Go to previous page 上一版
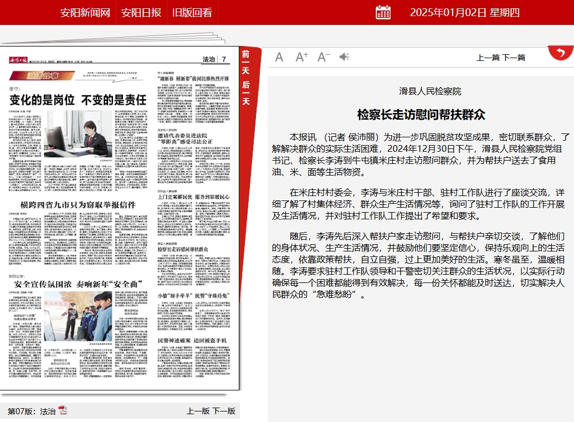Screen dimensions: 574x422 (x=198, y=411)
